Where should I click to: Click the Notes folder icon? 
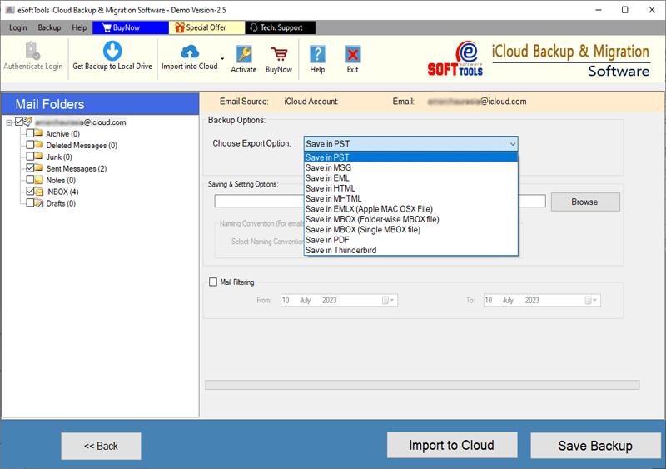[39, 179]
